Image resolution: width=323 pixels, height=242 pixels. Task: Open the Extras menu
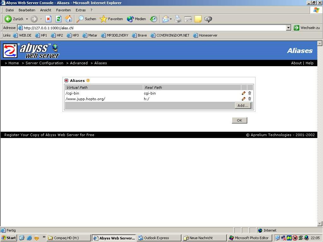point(80,10)
